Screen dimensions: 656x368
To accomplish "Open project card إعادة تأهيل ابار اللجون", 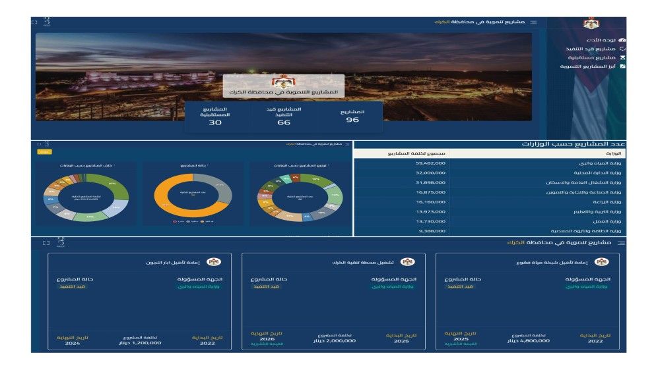I will pyautogui.click(x=139, y=302).
